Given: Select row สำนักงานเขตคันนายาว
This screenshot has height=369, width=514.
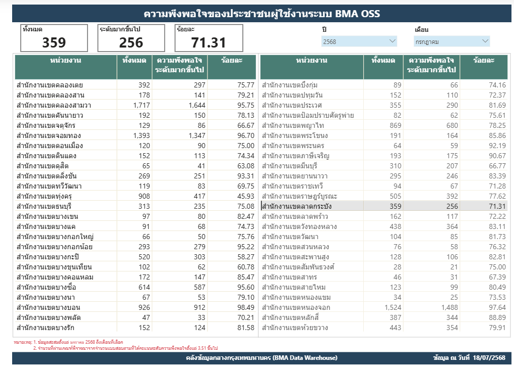Looking at the screenshot, I should pyautogui.click(x=136, y=116).
